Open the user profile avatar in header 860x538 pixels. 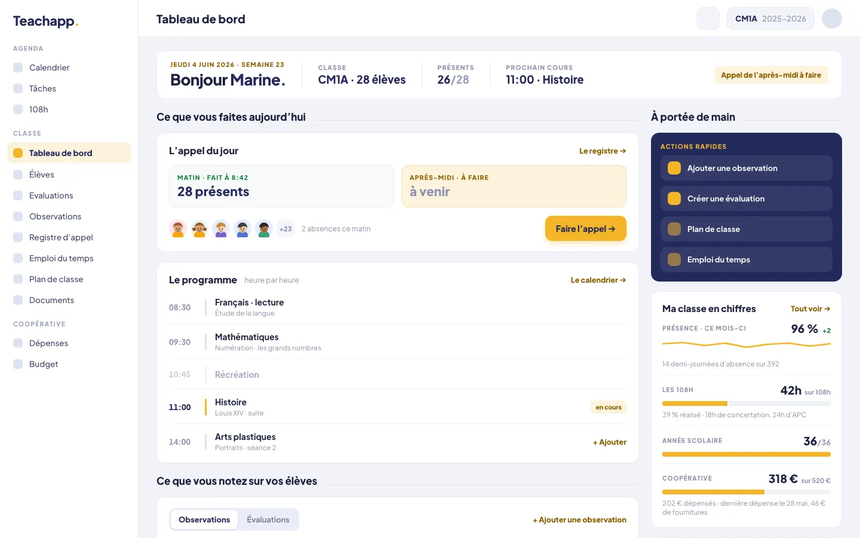coord(832,19)
